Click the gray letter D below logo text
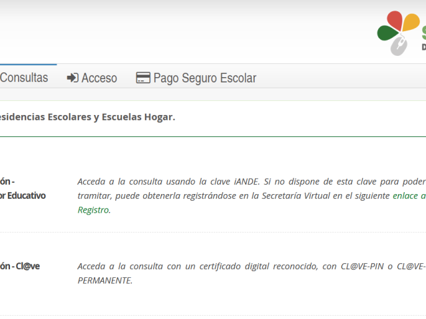The image size is (426, 319). point(423,48)
